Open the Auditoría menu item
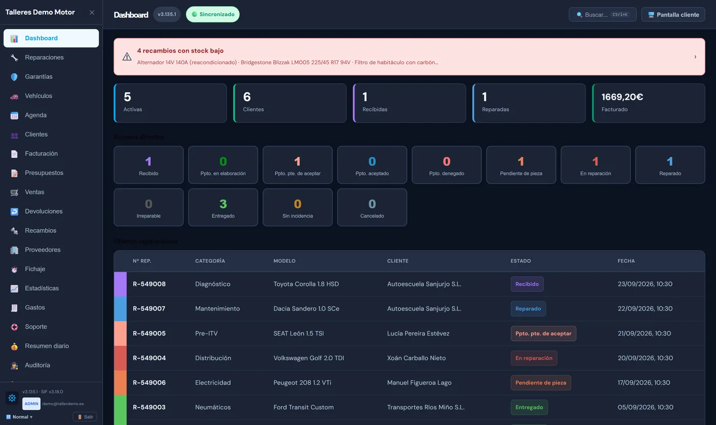The height and width of the screenshot is (425, 716). click(x=51, y=365)
